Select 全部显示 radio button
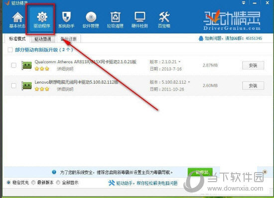This screenshot has width=274, height=198. (58, 183)
